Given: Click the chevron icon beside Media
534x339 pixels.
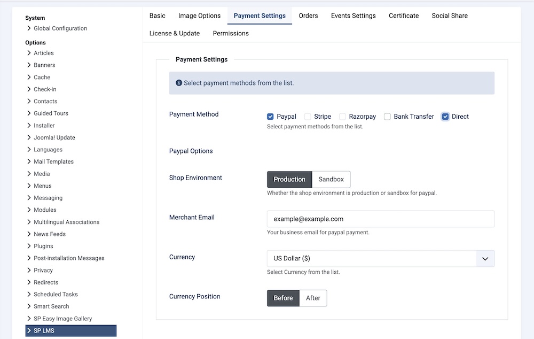Looking at the screenshot, I should [29, 174].
